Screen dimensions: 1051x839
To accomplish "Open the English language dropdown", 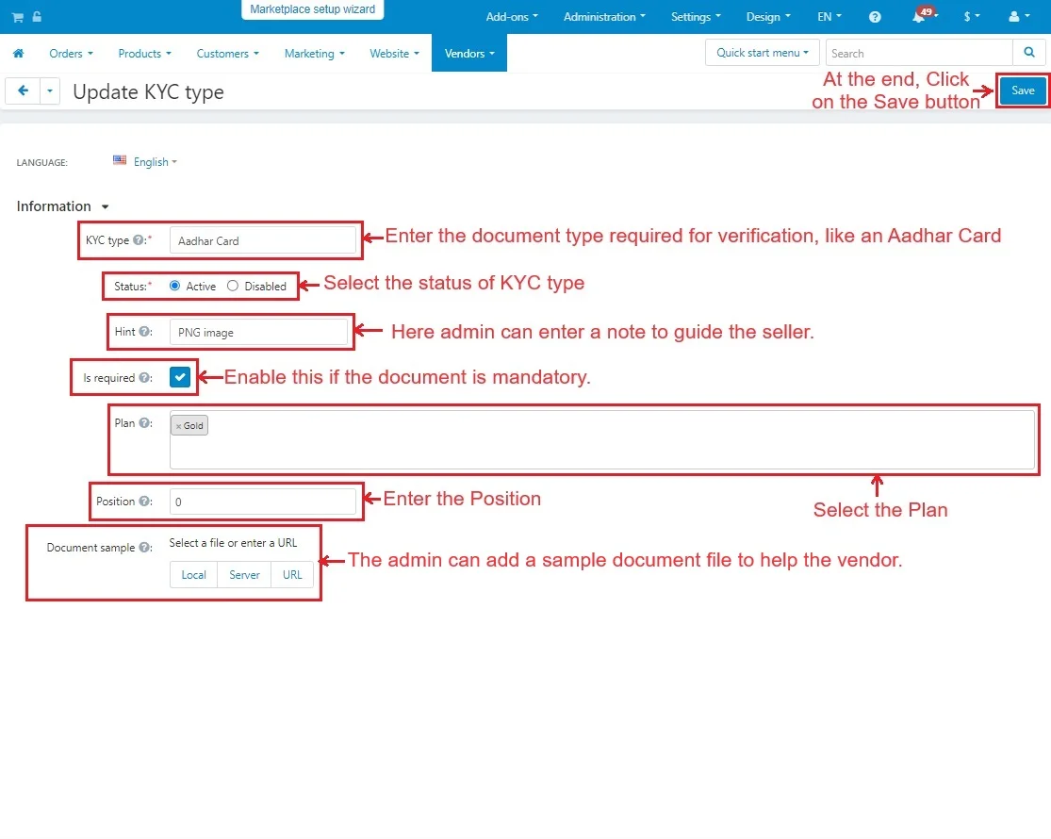I will click(155, 161).
